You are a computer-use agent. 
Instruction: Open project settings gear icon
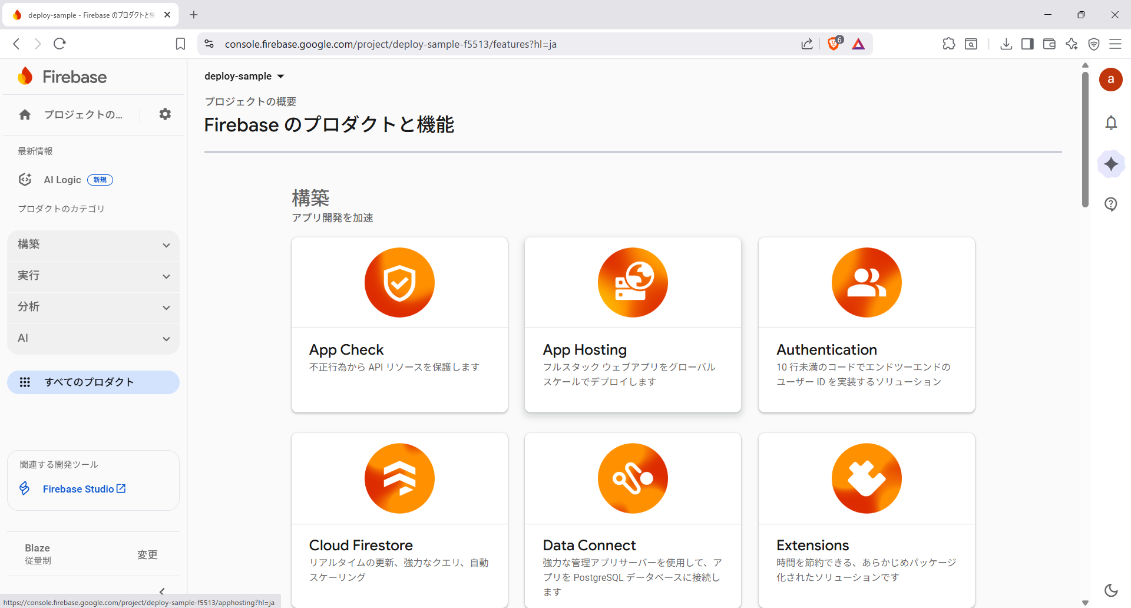pos(165,114)
